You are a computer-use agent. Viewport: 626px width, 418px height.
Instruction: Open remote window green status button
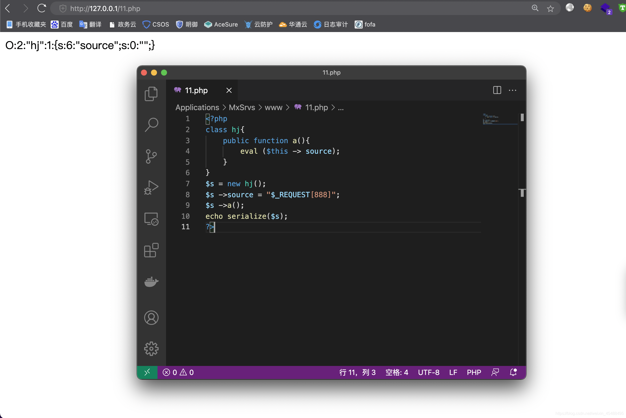tap(147, 372)
